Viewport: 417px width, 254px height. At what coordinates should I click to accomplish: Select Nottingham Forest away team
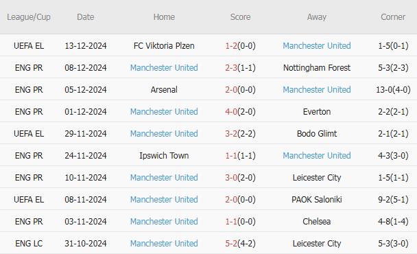pyautogui.click(x=316, y=68)
